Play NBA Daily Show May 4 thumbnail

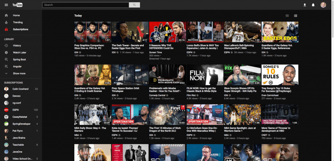93,115
